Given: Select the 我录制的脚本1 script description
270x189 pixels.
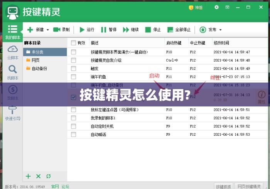Looking at the screenshot, I should (103, 118).
